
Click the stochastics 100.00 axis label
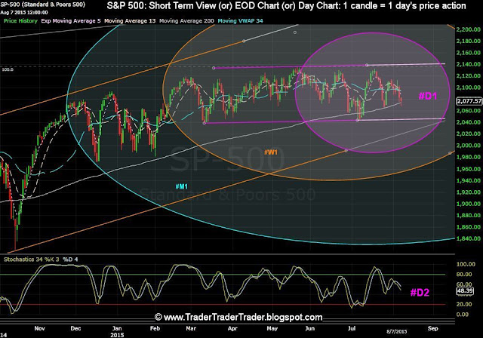point(466,264)
